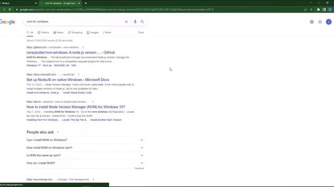Open 'Install Another Npm Version' sitelink
The height and width of the screenshot is (187, 334).
106,120
